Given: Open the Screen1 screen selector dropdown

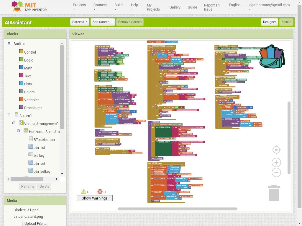Looking at the screenshot, I should [x=80, y=22].
